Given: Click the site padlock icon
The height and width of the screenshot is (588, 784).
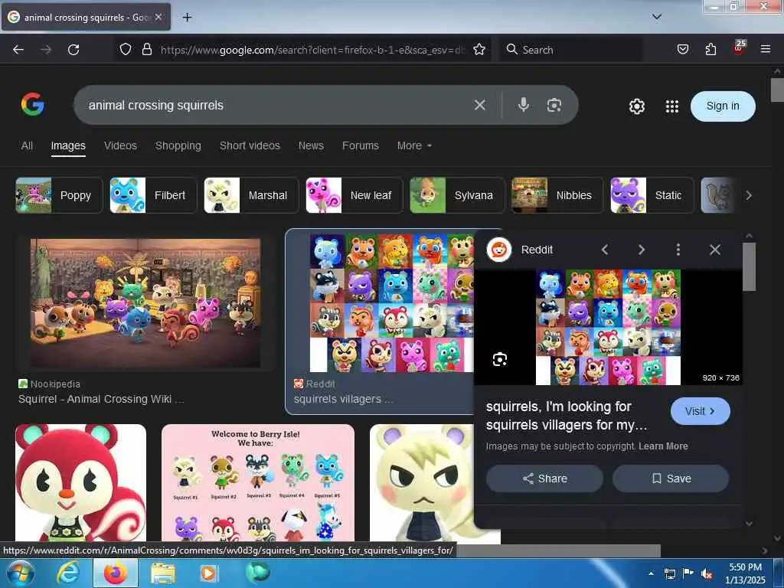Looking at the screenshot, I should [146, 49].
